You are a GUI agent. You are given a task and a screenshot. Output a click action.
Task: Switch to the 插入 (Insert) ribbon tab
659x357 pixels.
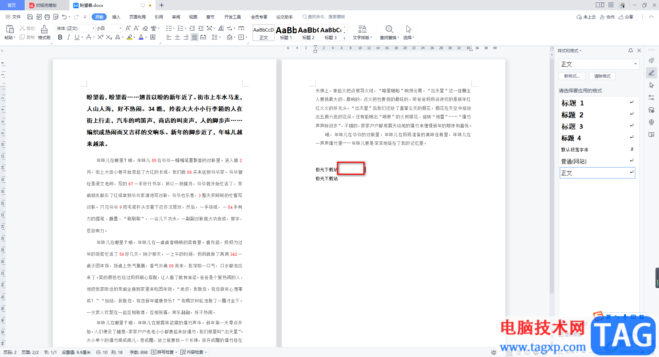(116, 17)
